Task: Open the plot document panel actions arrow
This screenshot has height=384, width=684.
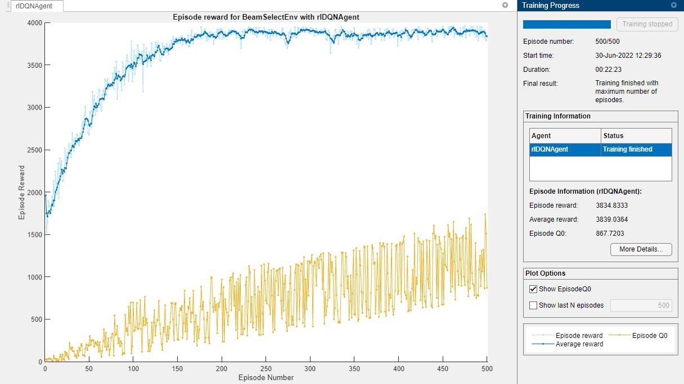Action: point(505,5)
